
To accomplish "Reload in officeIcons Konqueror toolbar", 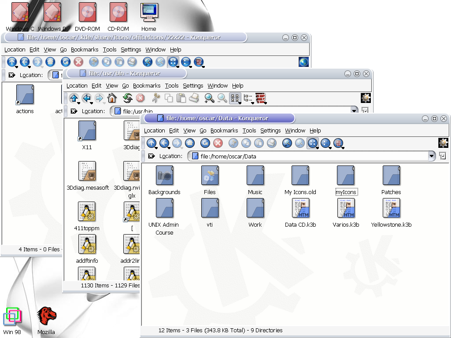I will click(x=65, y=62).
